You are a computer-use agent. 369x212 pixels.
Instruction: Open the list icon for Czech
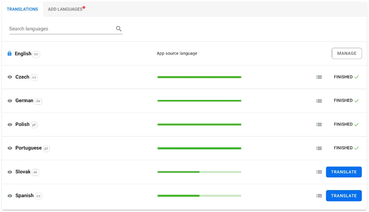tap(319, 77)
